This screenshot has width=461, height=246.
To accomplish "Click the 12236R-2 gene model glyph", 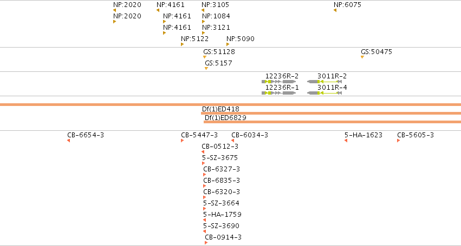I will (279, 82).
